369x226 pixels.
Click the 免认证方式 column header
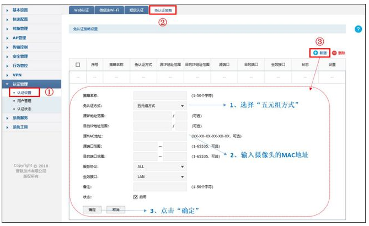pos(143,64)
